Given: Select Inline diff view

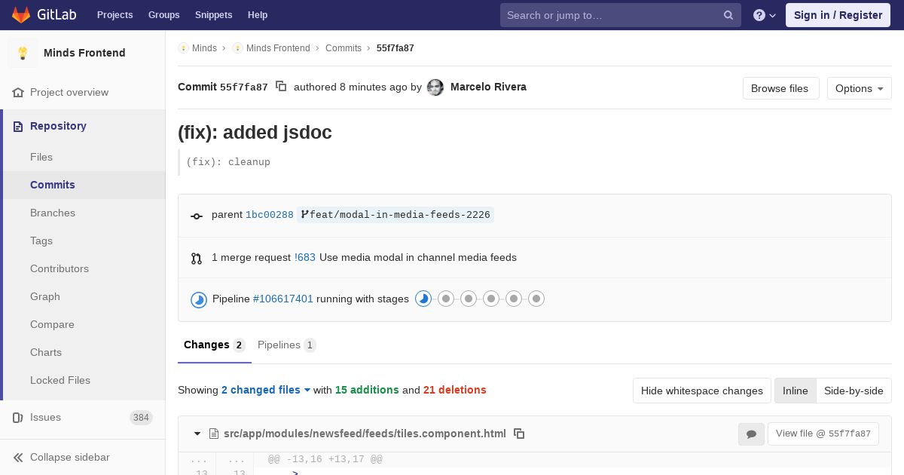Looking at the screenshot, I should coord(795,391).
